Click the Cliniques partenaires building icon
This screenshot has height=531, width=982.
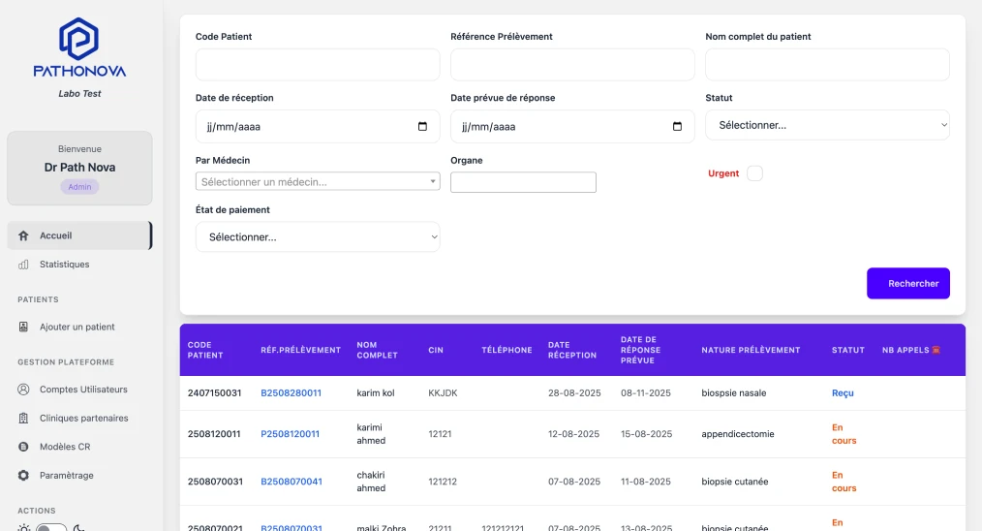[x=23, y=419]
